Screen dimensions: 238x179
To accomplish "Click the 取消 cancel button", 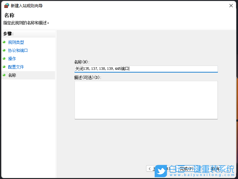I will [215, 169].
